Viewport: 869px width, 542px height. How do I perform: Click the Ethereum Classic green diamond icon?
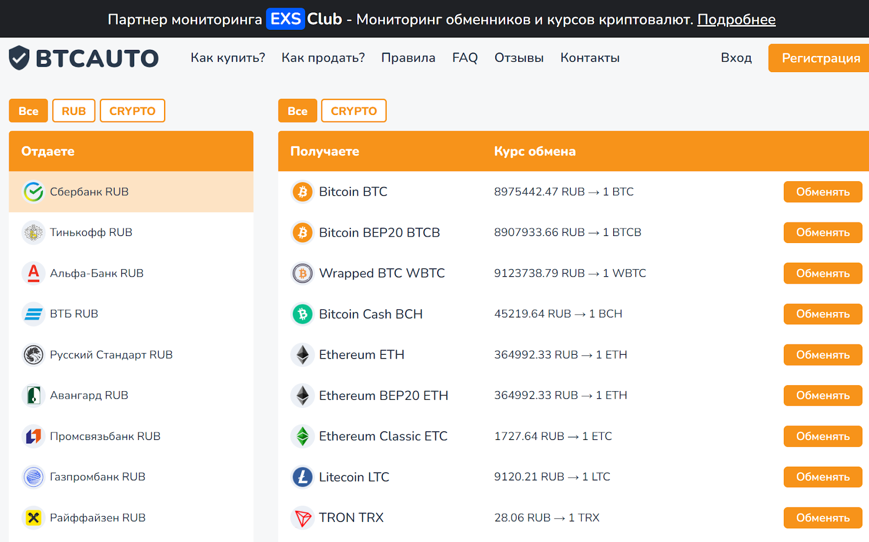pyautogui.click(x=303, y=436)
